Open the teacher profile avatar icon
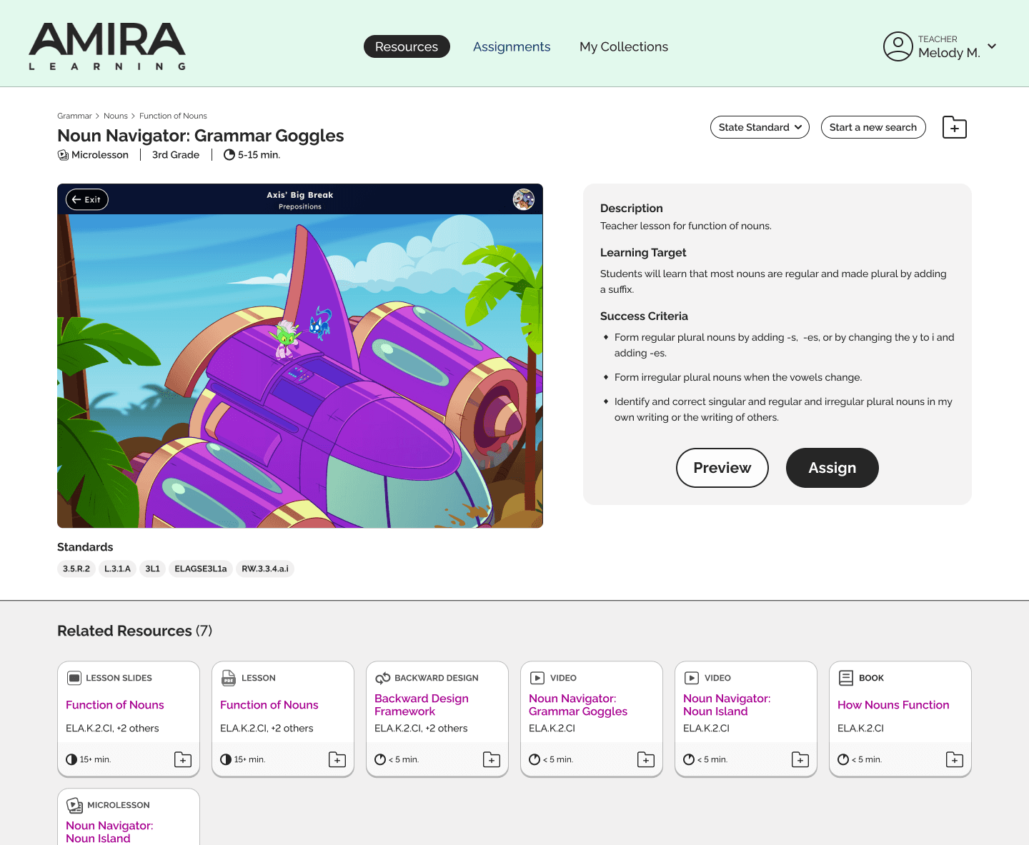 (x=898, y=46)
